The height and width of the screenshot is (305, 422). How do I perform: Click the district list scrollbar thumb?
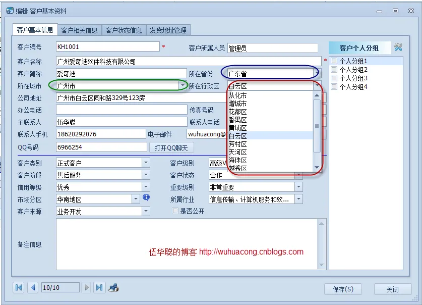pyautogui.click(x=317, y=126)
